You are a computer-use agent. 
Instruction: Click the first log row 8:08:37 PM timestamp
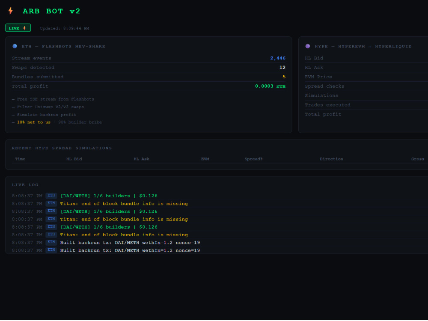tap(27, 196)
